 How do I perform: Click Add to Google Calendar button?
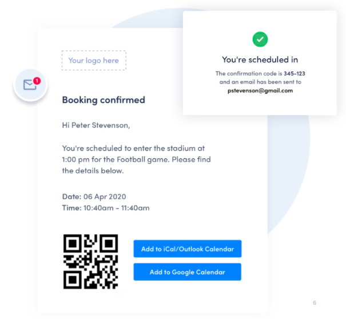[188, 272]
